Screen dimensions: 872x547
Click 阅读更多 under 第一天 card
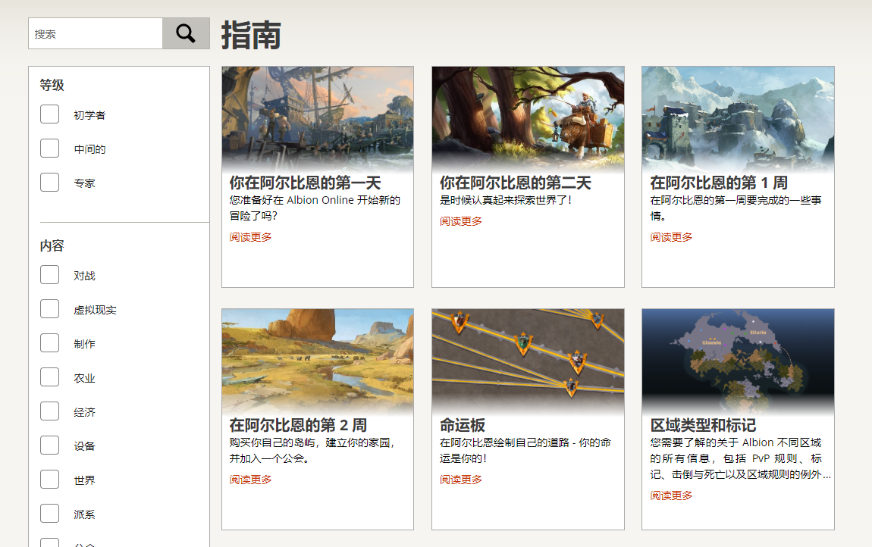click(x=250, y=237)
